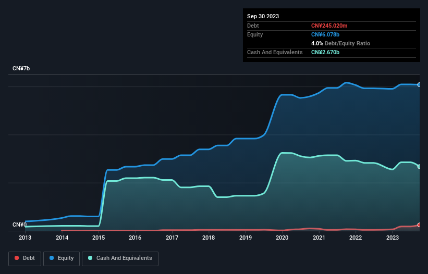The width and height of the screenshot is (428, 274).
Task: Toggle the Cash And Equivalents legend button
Action: click(x=120, y=258)
